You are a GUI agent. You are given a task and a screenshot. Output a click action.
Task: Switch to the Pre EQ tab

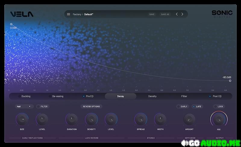click(x=89, y=96)
